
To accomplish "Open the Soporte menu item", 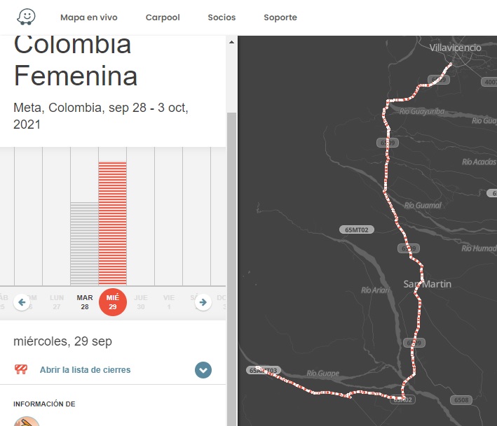I will 280,17.
